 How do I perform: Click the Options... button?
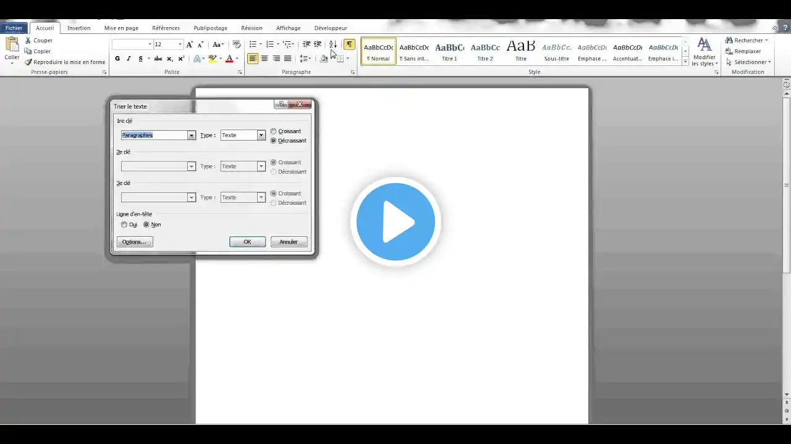coord(134,242)
